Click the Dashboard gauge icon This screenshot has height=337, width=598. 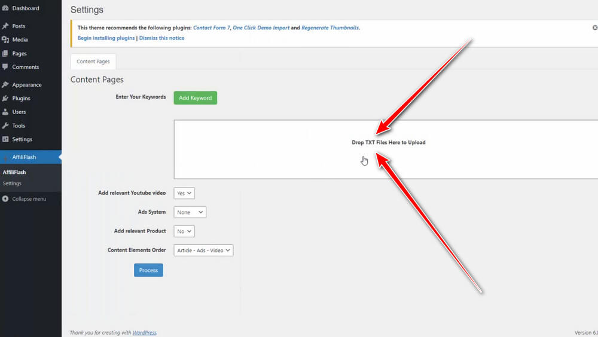(x=5, y=8)
